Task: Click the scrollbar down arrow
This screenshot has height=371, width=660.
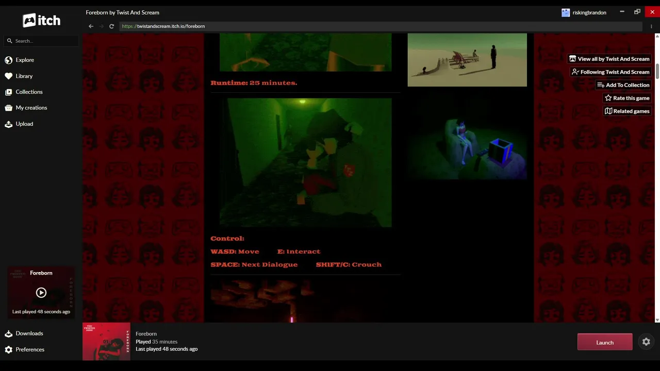Action: 657,320
